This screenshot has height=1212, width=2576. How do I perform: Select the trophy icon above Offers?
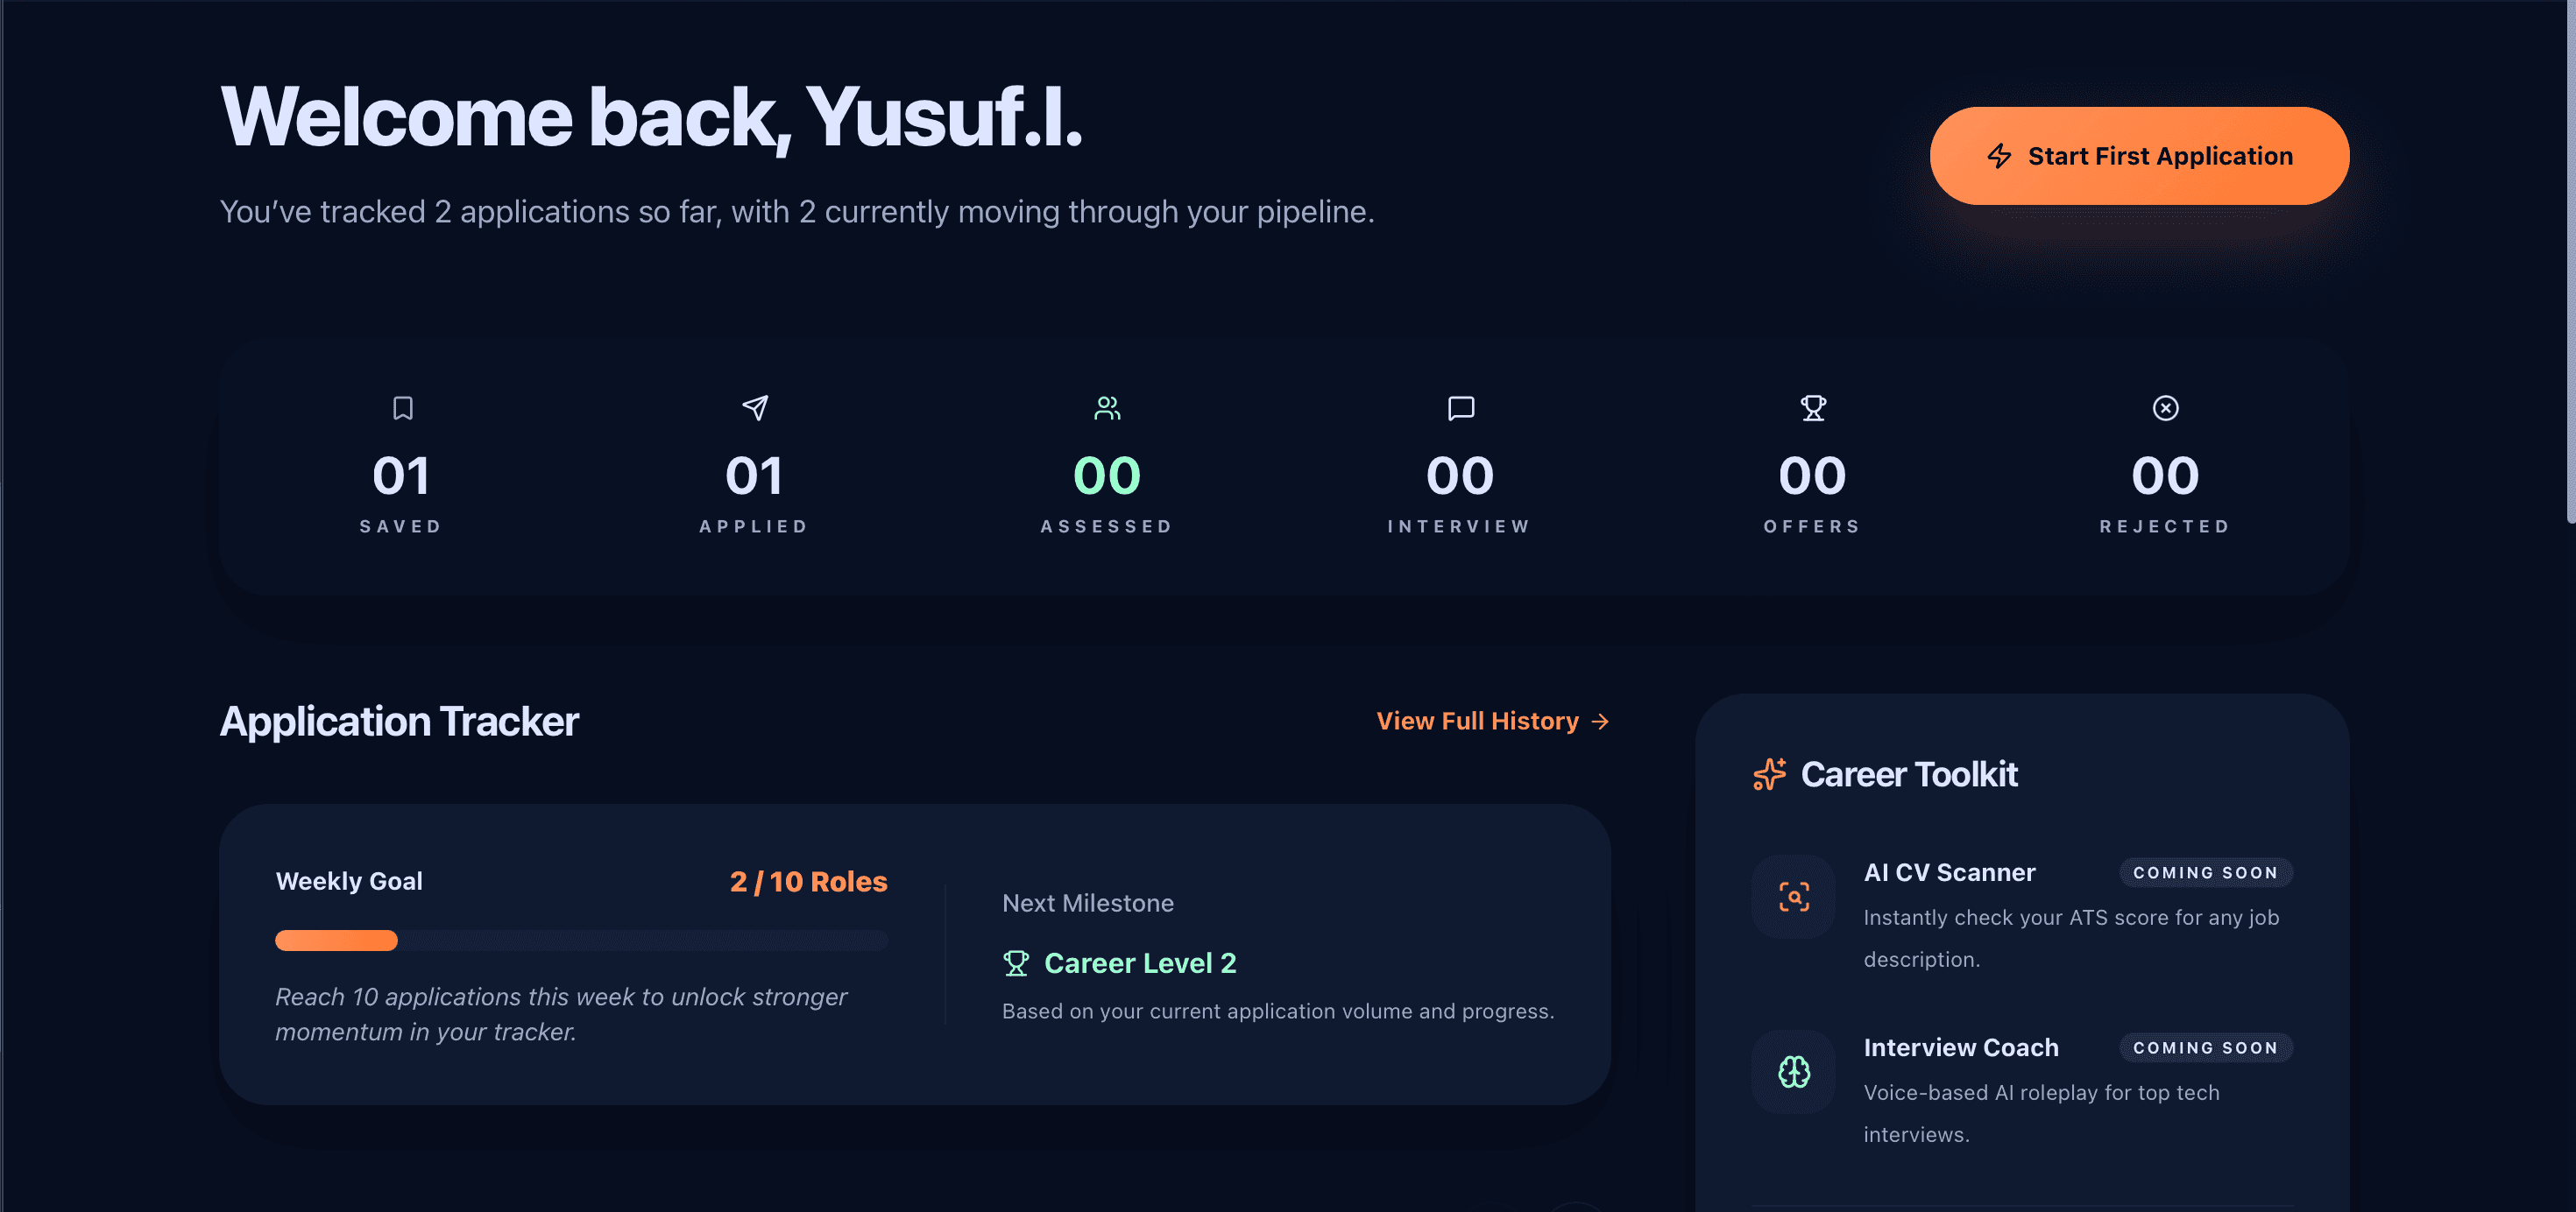coord(1812,408)
